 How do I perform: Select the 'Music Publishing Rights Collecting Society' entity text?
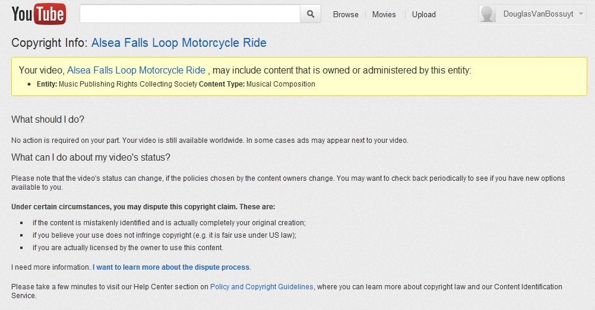click(x=128, y=84)
